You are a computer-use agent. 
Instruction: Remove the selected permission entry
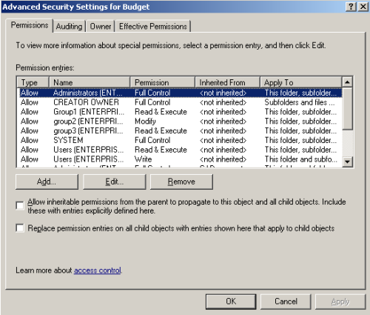[181, 182]
